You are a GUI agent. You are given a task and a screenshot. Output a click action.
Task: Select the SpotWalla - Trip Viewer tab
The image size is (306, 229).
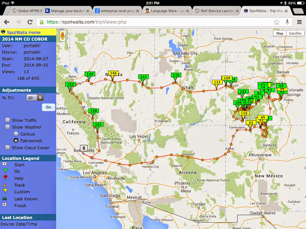coord(266,11)
